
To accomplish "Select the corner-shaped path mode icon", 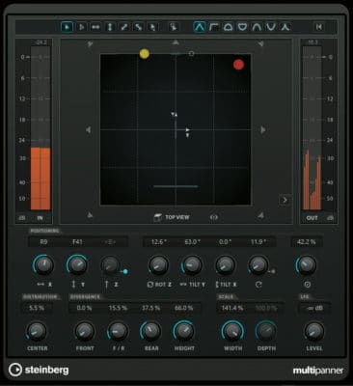I will pyautogui.click(x=214, y=27).
